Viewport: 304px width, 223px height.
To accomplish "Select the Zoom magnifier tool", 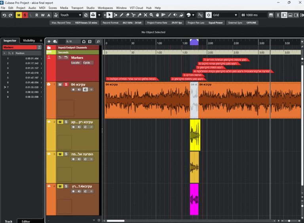I will click(x=152, y=15).
